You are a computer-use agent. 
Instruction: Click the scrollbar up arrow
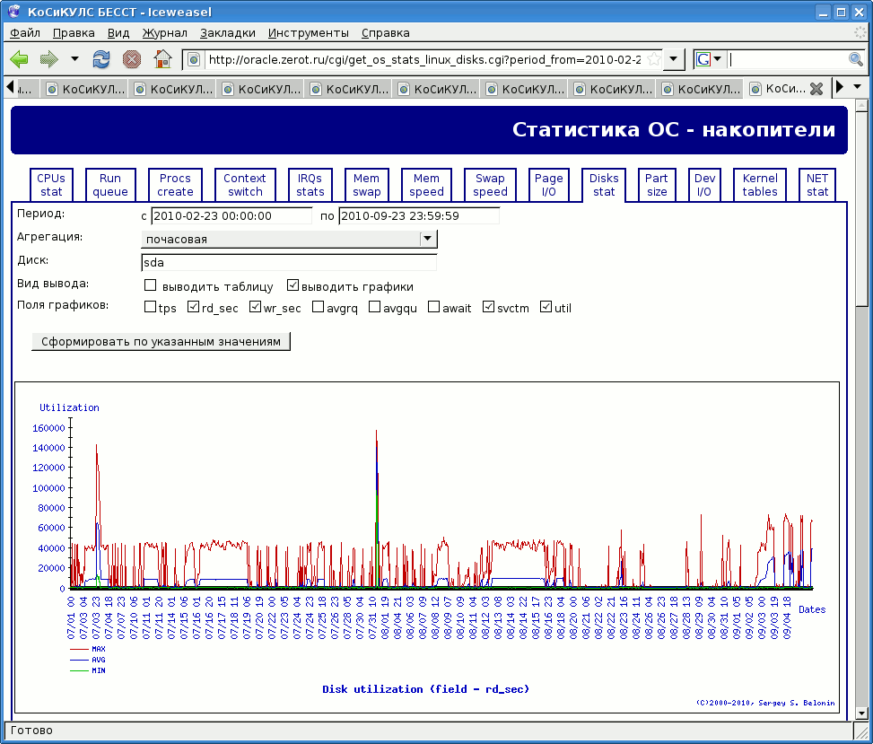[x=861, y=104]
